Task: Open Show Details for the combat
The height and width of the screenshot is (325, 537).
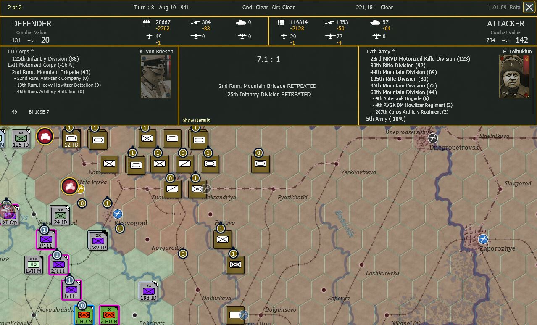Action: 196,120
